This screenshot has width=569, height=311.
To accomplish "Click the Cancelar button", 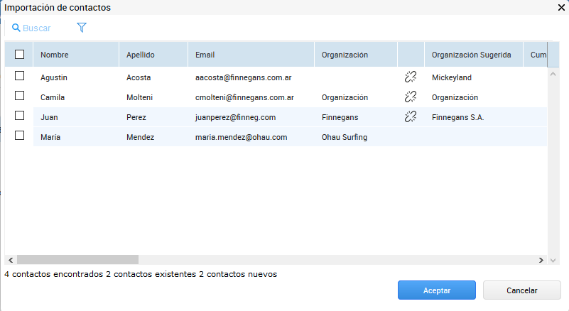I will 521,290.
